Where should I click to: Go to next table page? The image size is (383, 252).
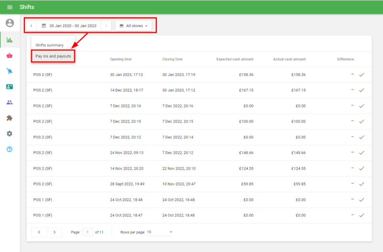coord(55,232)
